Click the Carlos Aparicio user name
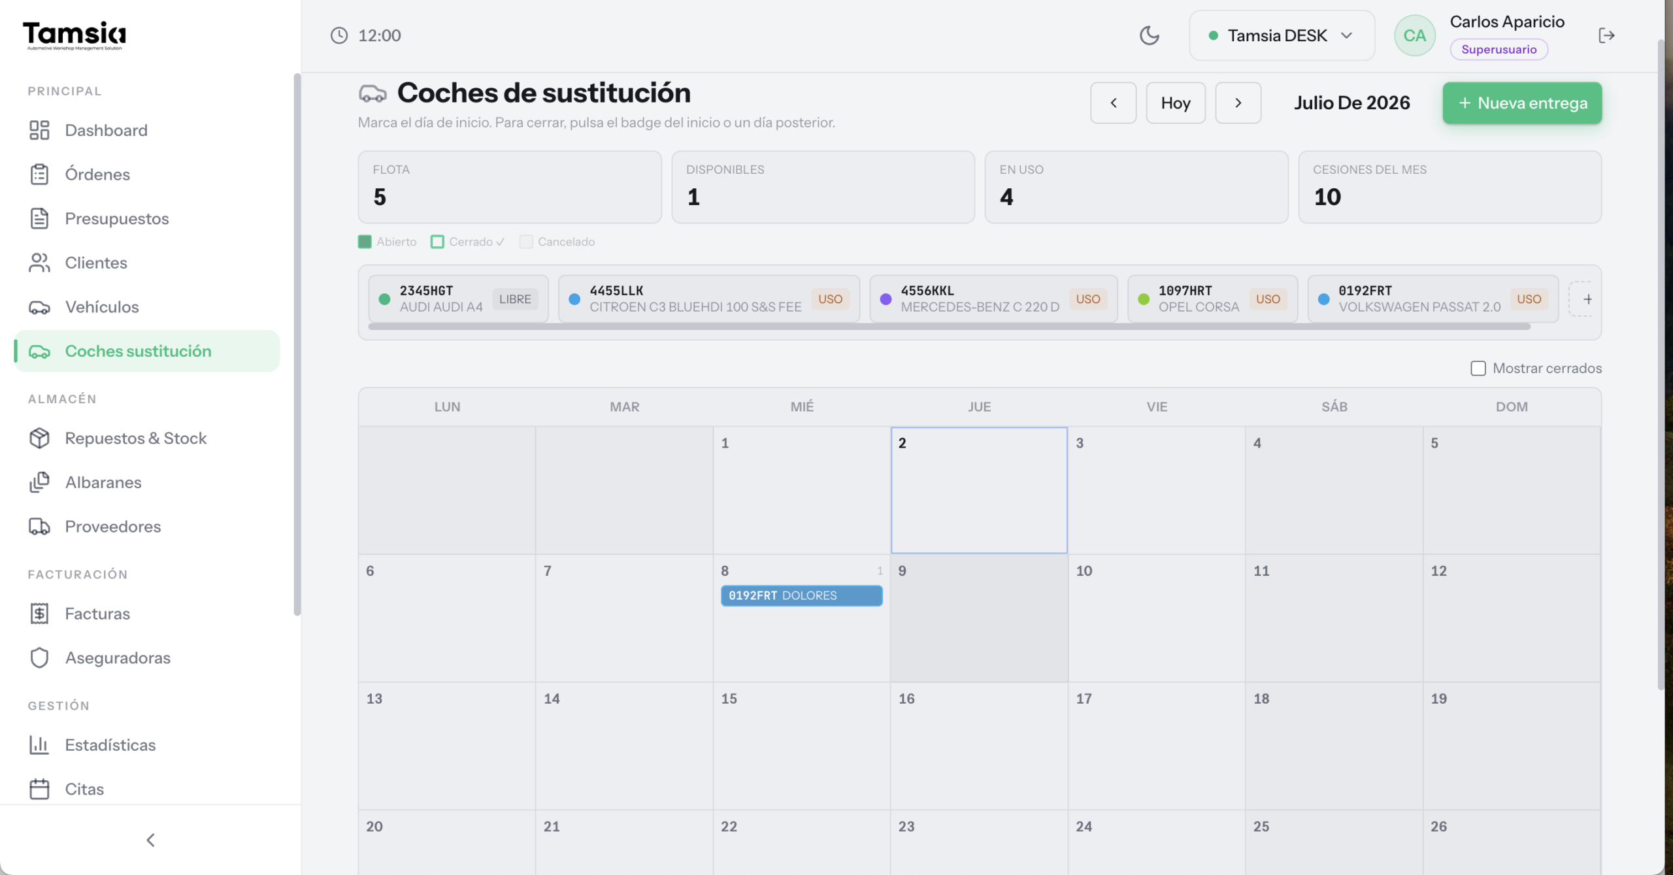 pyautogui.click(x=1507, y=22)
